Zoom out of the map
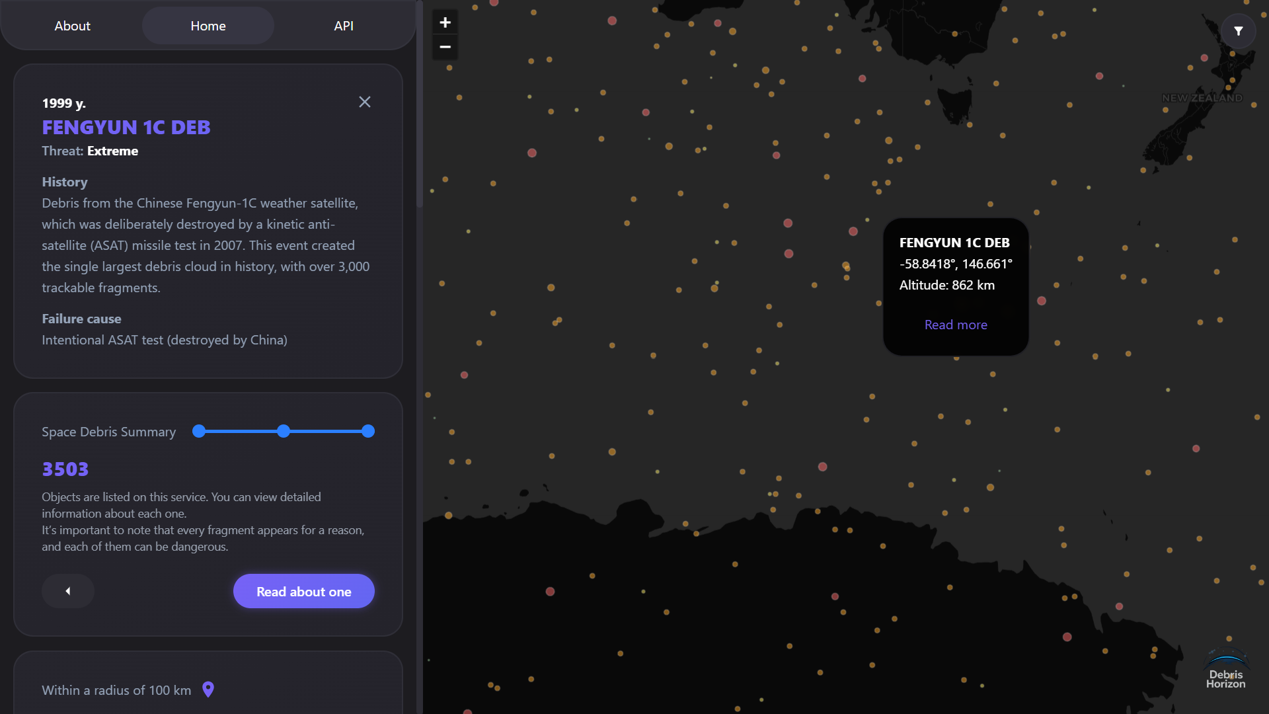The height and width of the screenshot is (714, 1269). tap(445, 47)
